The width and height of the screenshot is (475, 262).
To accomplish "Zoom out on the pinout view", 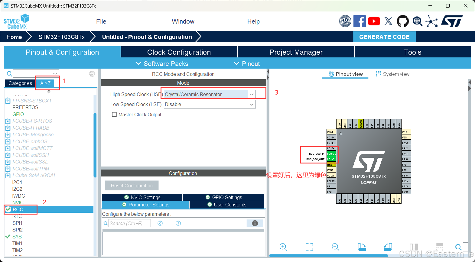I will coord(335,247).
